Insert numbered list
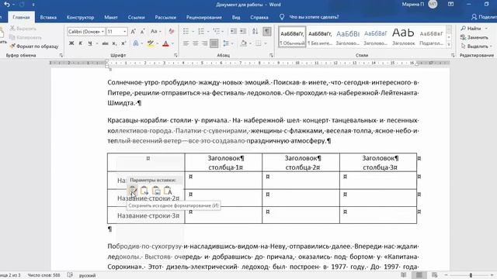 click(x=201, y=31)
